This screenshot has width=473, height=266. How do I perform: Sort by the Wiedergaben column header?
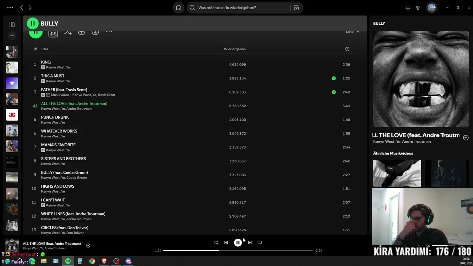coord(235,49)
